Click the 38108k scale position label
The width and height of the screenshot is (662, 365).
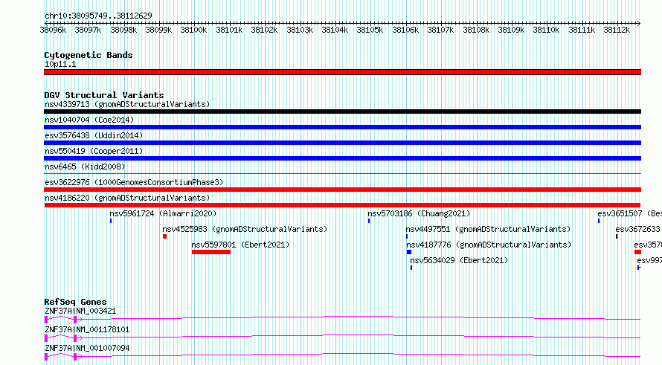[x=476, y=30]
